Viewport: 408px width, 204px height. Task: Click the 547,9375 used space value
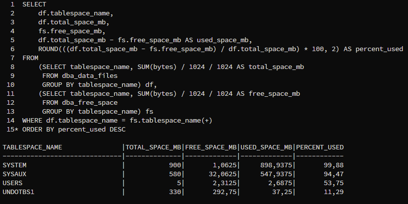tap(276, 174)
